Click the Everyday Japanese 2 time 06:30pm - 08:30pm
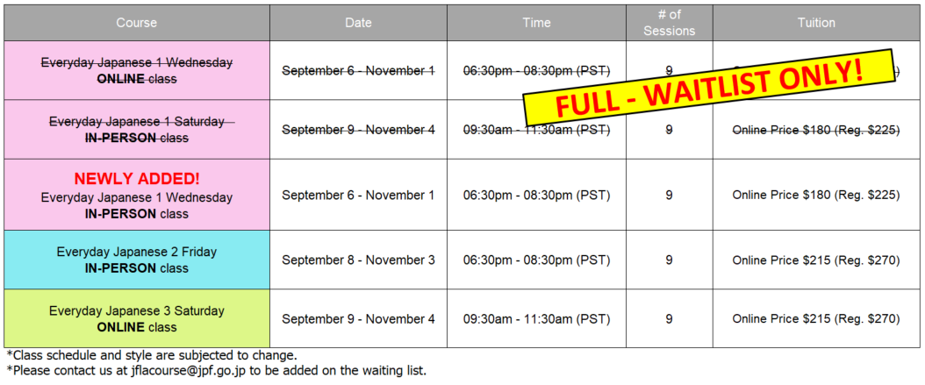925x385 pixels. coord(536,260)
